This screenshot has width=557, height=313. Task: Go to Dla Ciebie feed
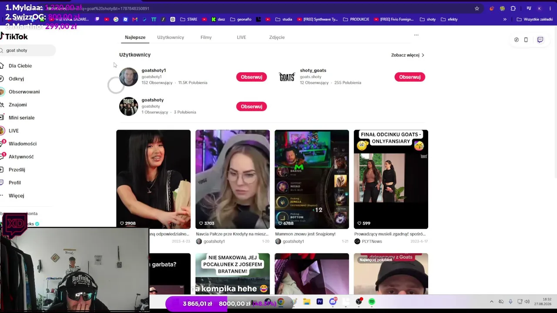click(x=20, y=66)
